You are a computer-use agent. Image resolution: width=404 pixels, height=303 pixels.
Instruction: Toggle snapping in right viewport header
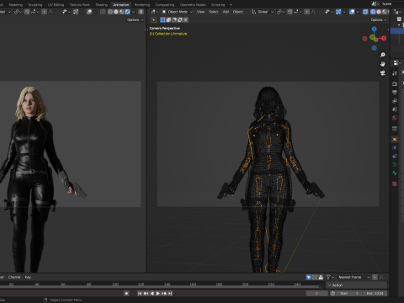[290, 12]
